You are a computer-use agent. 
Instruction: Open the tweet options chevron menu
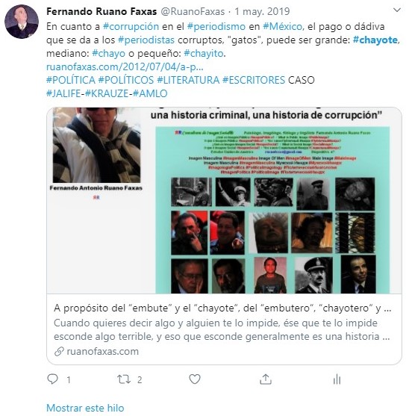(397, 10)
